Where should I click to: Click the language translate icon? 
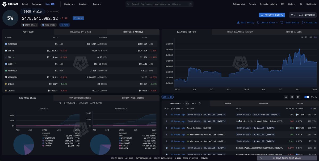[301, 4]
